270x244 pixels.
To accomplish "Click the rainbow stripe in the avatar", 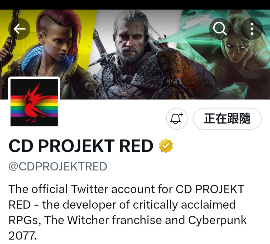I will click(34, 106).
